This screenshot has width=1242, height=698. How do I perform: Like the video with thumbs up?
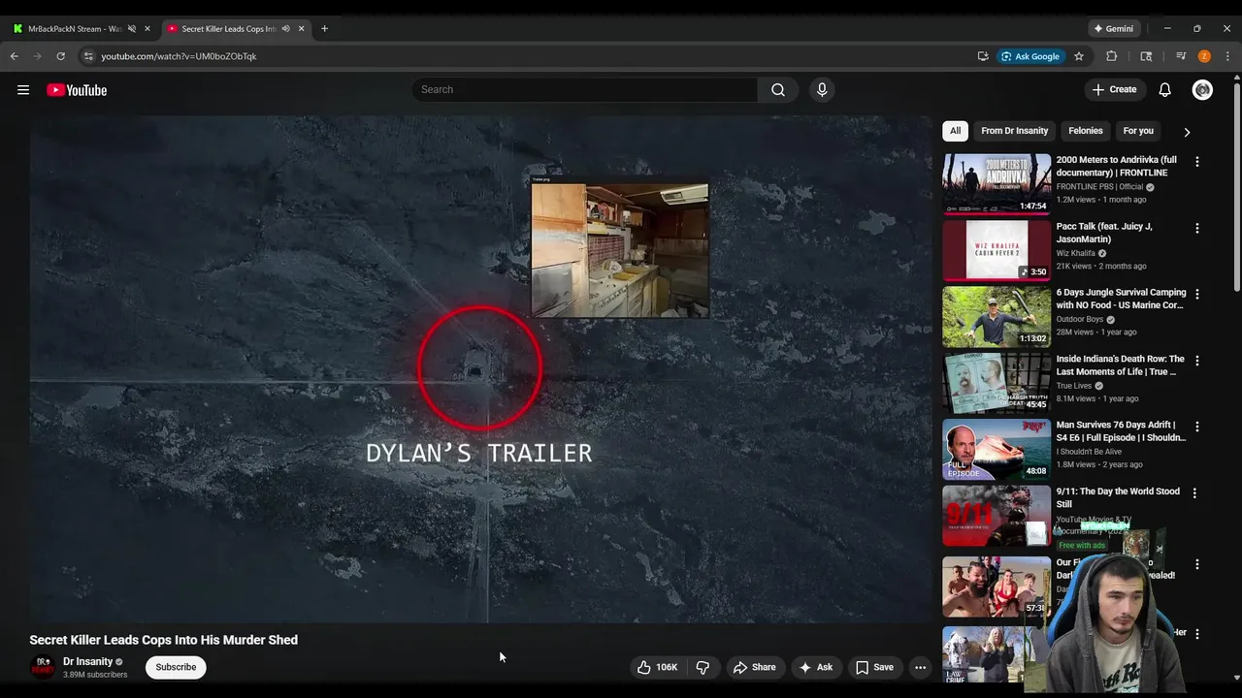coord(657,667)
